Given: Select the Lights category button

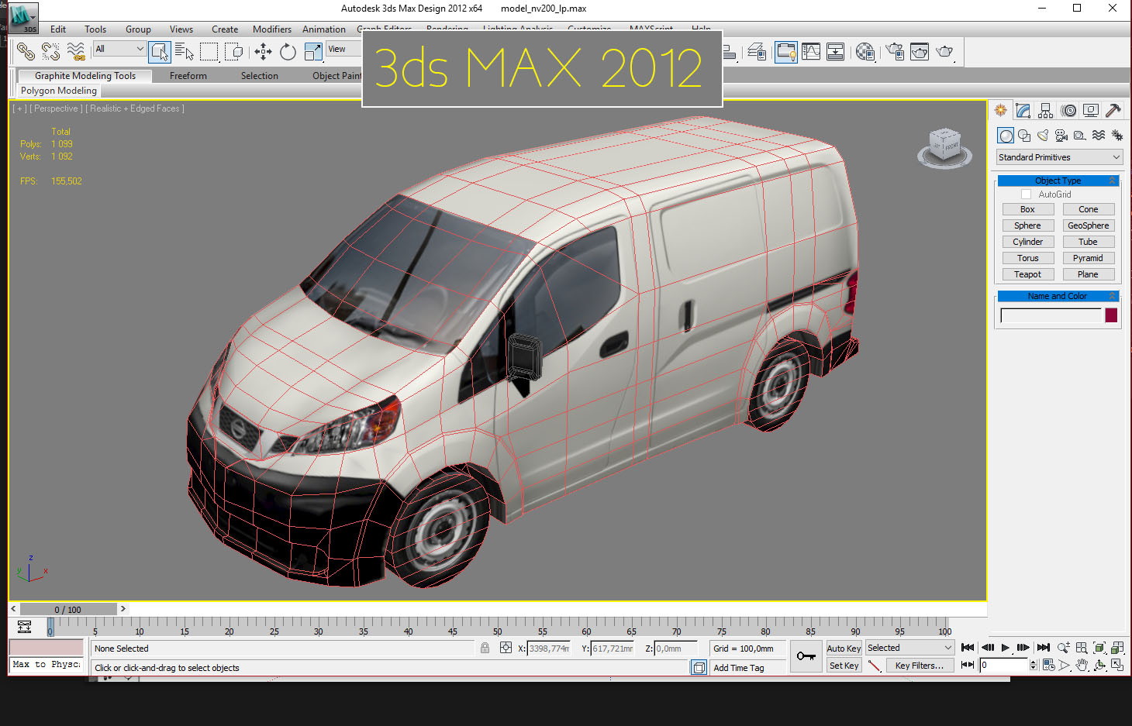Looking at the screenshot, I should coord(1043,136).
